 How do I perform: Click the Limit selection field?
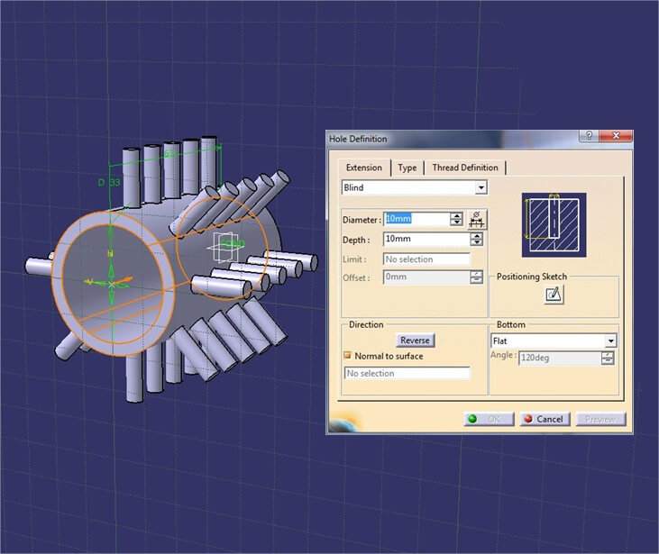426,259
